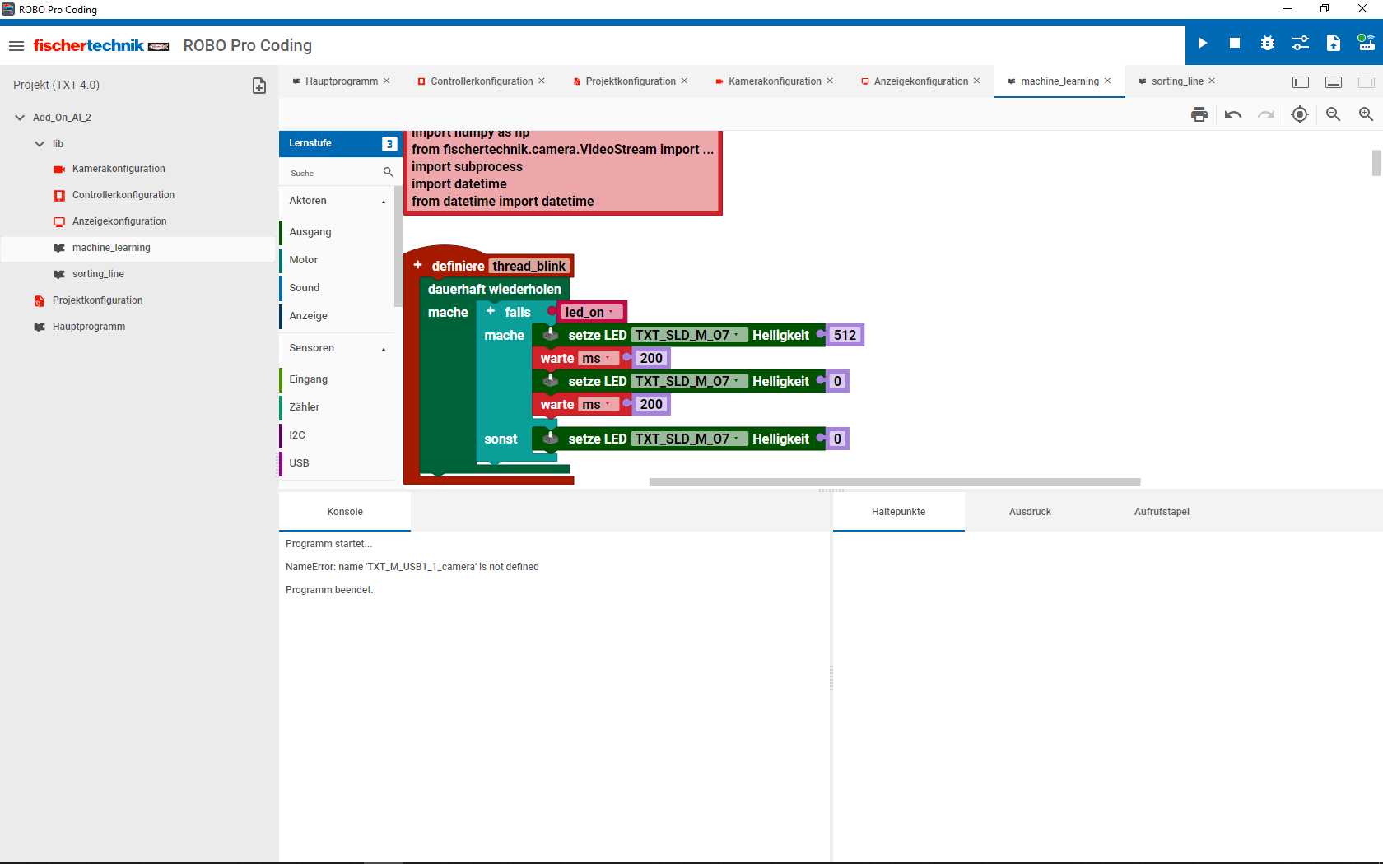Start the program with the play button

coord(1202,43)
